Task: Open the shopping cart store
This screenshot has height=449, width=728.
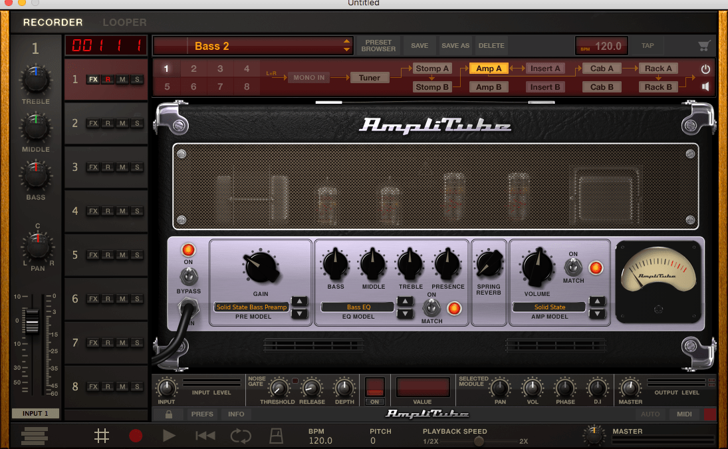Action: click(x=704, y=45)
